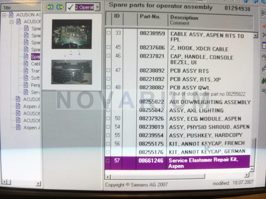Viewport: 266px width, 199px height.
Task: Tick checkbox for part 08239019
Action: (x=108, y=127)
